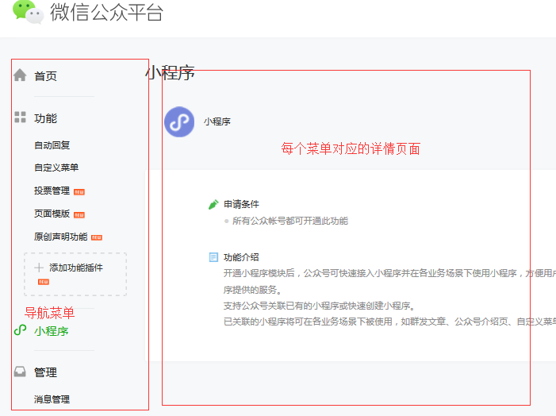Click the line starting 已关联的小程序将可在各业务场景
This screenshot has height=416, width=556.
tap(389, 322)
